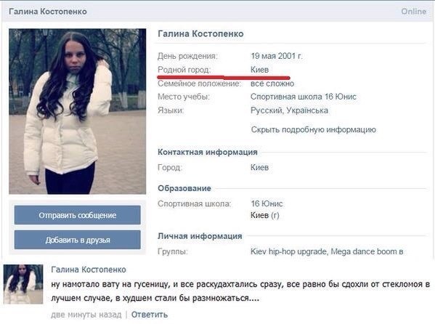Open the Kiev hip-hop upgrade group
This screenshot has width=435, height=324.
click(288, 251)
